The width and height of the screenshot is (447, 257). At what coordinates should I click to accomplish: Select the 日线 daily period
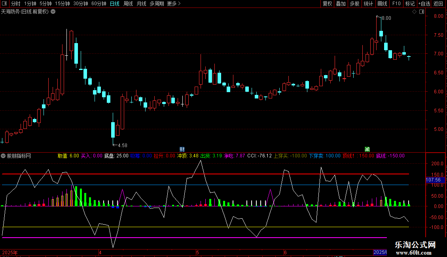click(115, 4)
